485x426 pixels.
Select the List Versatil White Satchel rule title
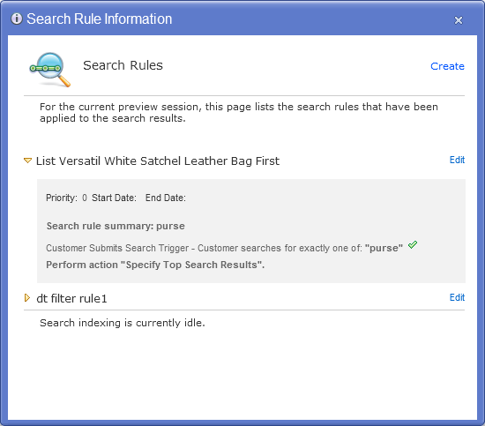(158, 161)
